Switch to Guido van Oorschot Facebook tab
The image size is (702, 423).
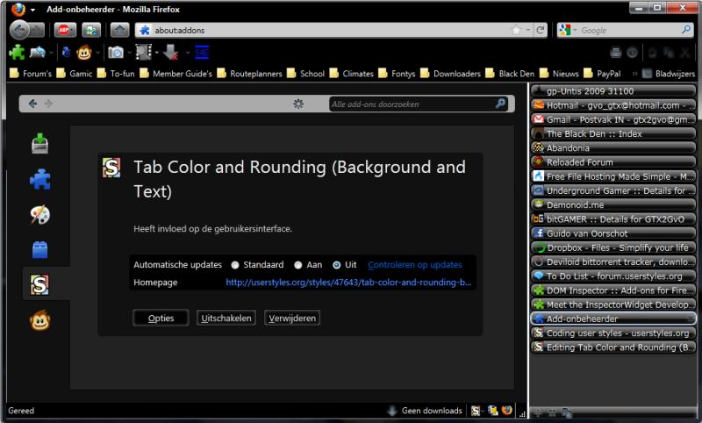click(x=613, y=233)
